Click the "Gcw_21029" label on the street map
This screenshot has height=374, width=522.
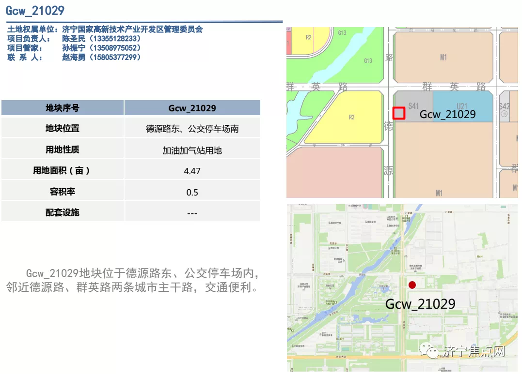[420, 304]
